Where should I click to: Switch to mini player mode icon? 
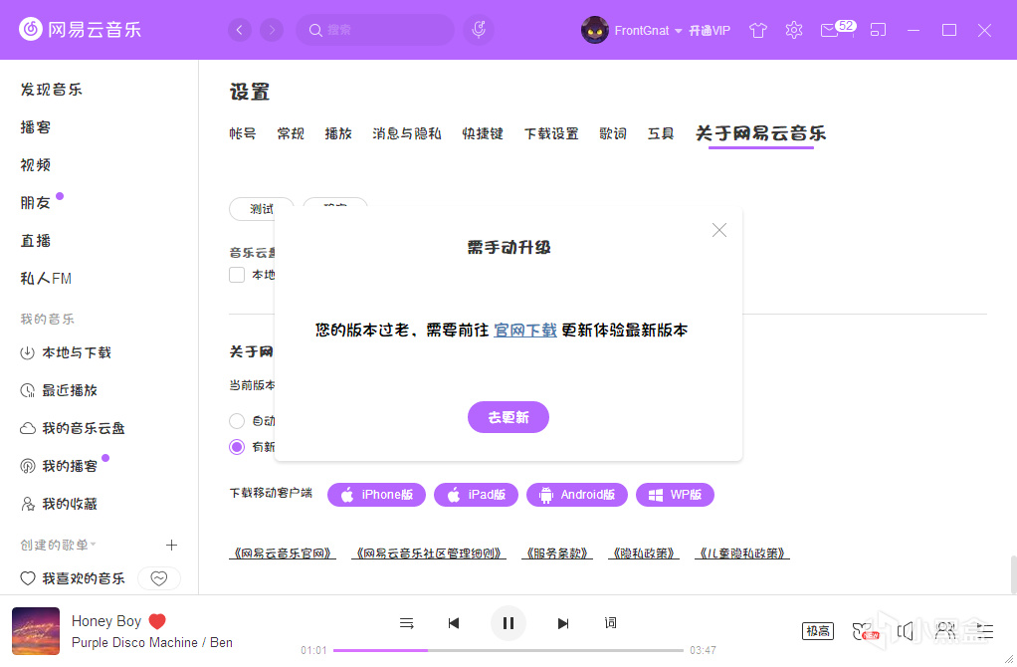click(879, 30)
